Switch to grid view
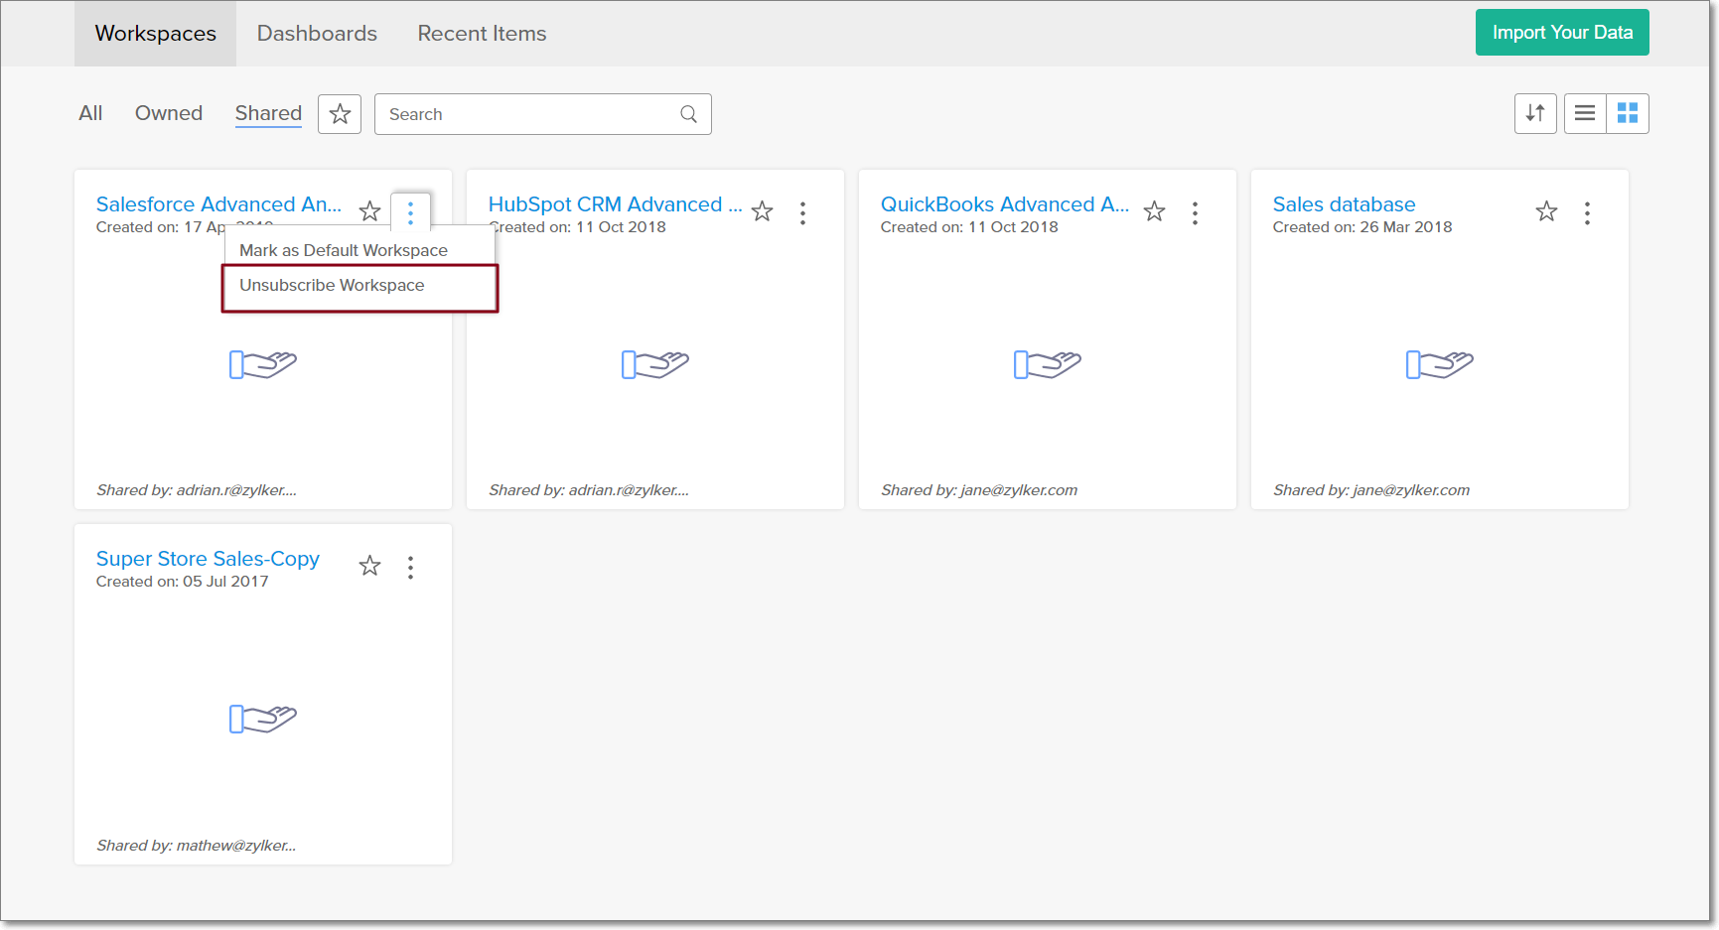Image resolution: width=1719 pixels, height=930 pixels. 1628,113
